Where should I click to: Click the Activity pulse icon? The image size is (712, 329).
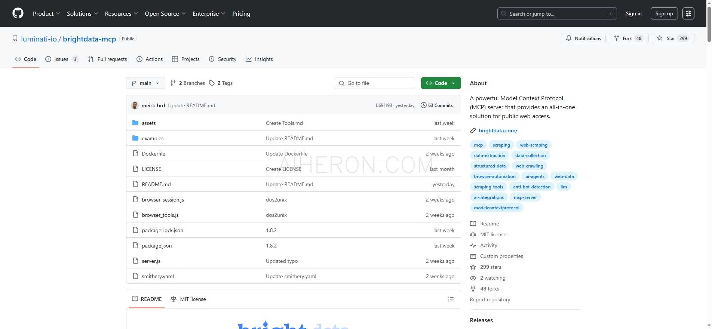[473, 245]
